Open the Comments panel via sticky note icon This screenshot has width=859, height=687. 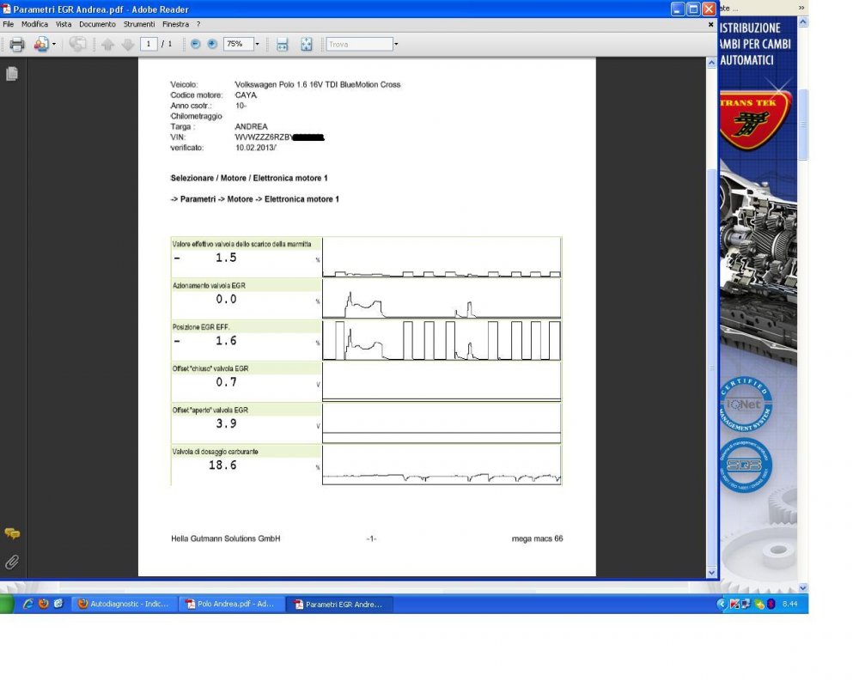coord(12,532)
